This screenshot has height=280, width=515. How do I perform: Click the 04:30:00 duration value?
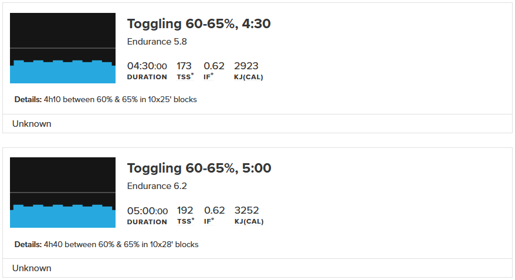click(x=147, y=66)
